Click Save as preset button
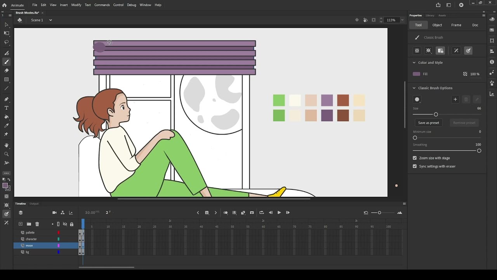 tap(429, 123)
